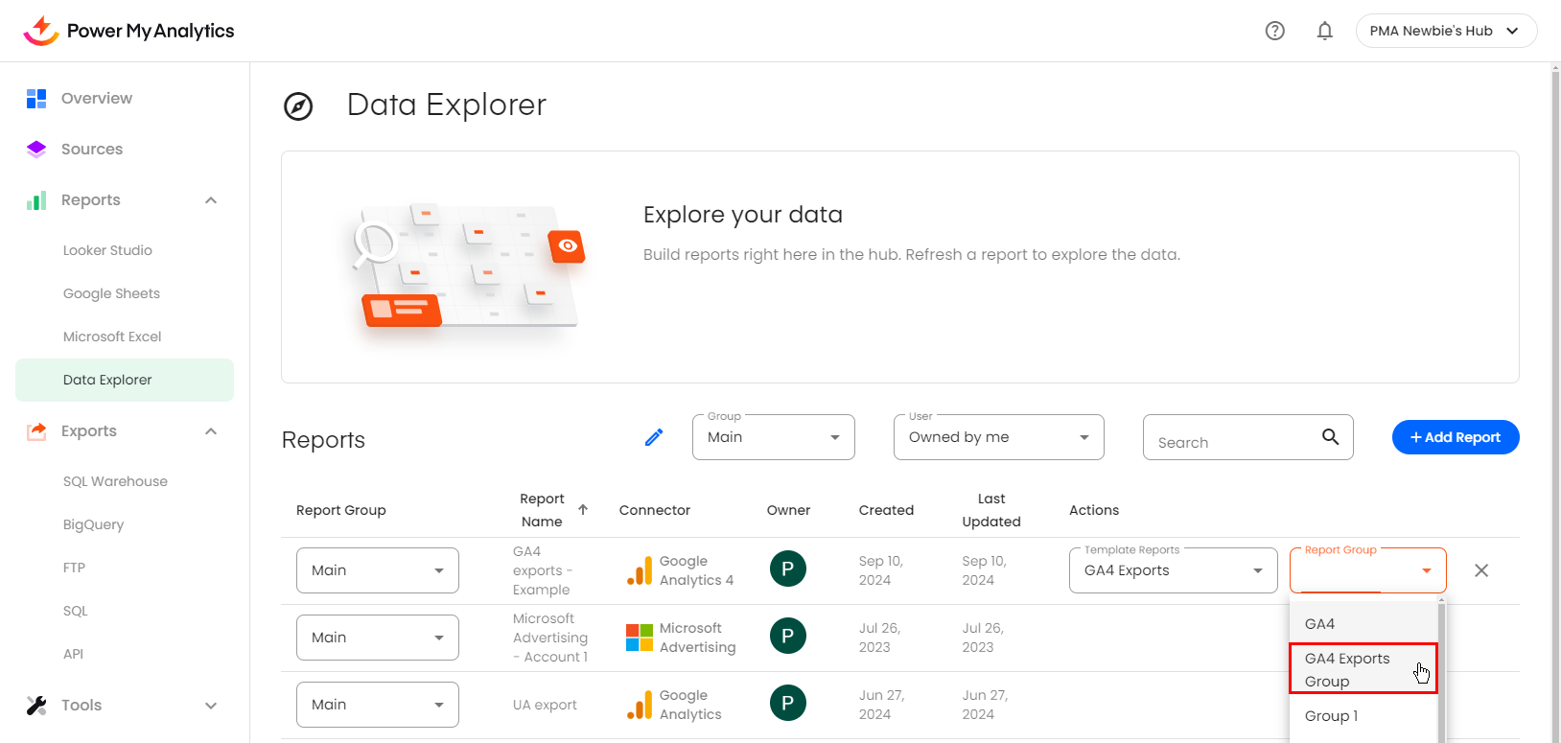Open the notifications bell

pyautogui.click(x=1324, y=31)
